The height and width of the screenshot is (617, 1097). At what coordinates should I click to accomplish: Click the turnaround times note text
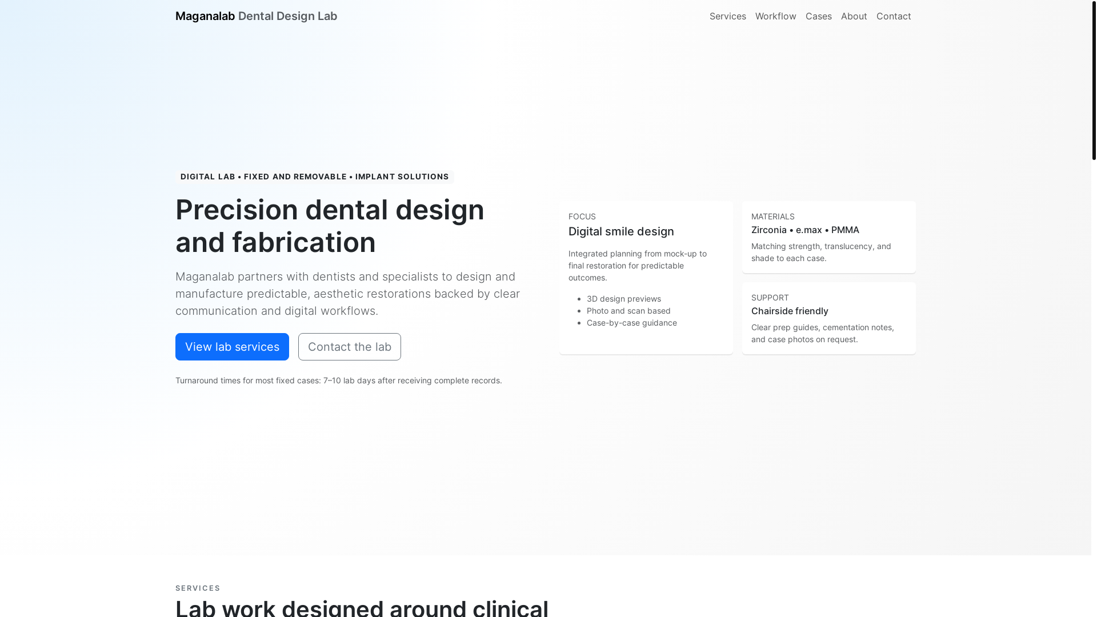tap(338, 380)
